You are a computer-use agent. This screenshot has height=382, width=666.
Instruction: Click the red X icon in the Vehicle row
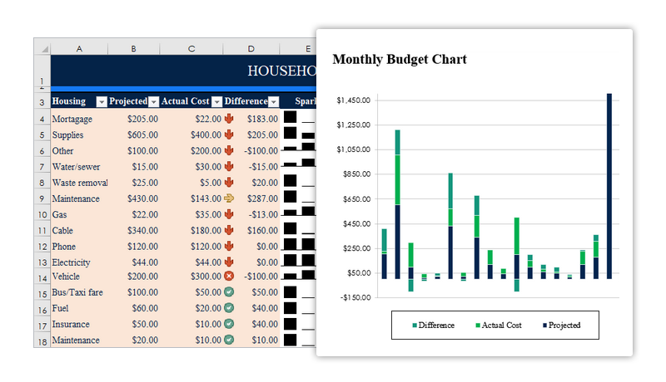[x=229, y=277]
